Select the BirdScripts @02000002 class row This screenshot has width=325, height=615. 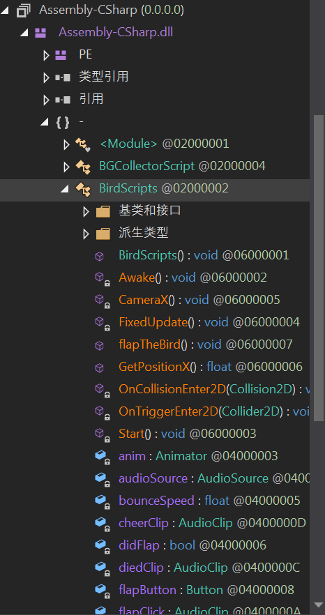[x=155, y=190]
